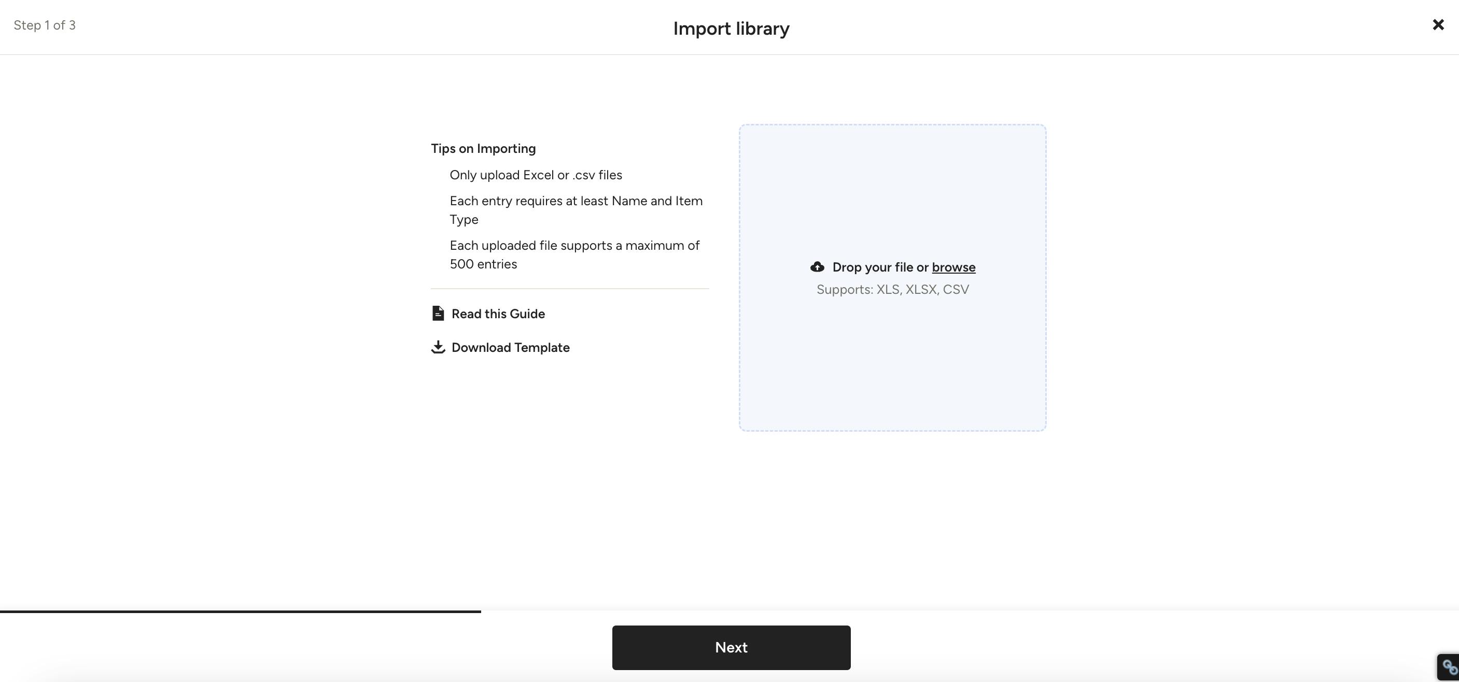Click inside the dashed file drop zone
The width and height of the screenshot is (1459, 682).
point(892,362)
